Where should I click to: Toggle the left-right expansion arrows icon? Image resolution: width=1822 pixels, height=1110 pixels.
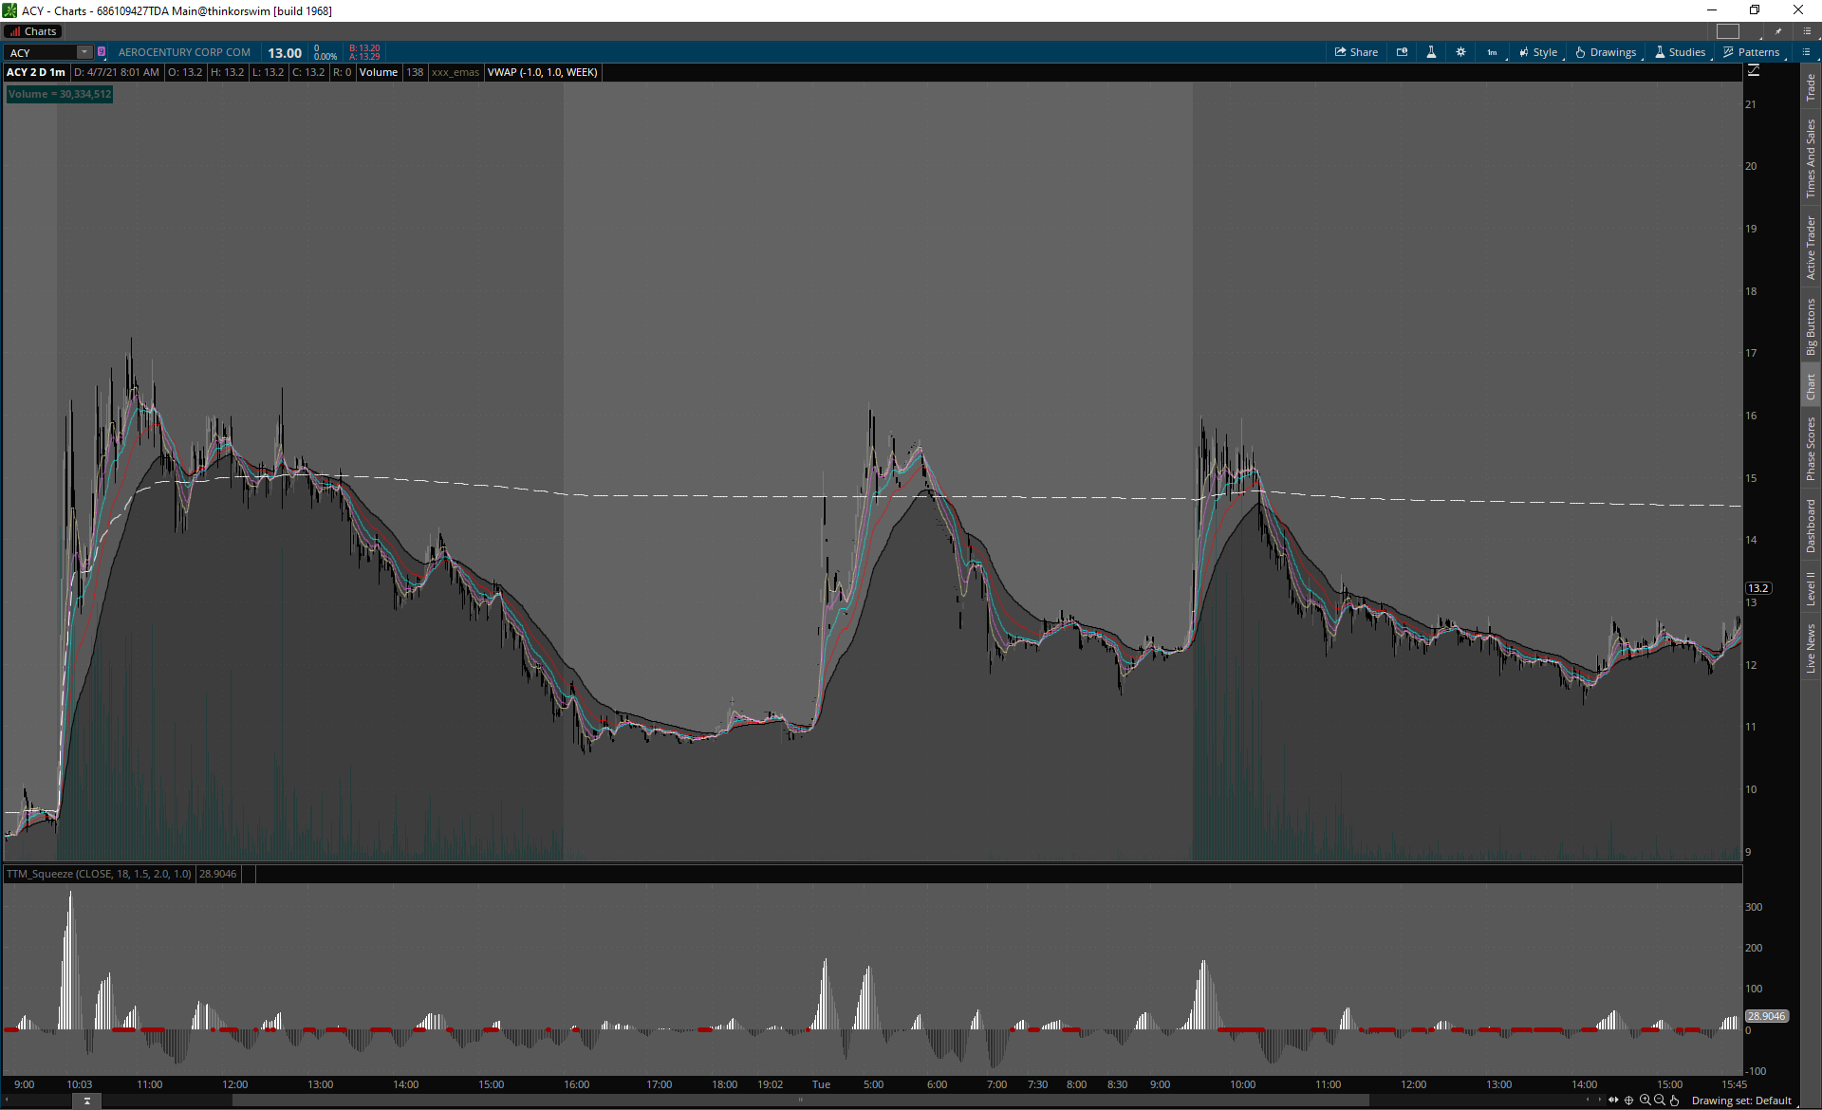(1613, 1101)
